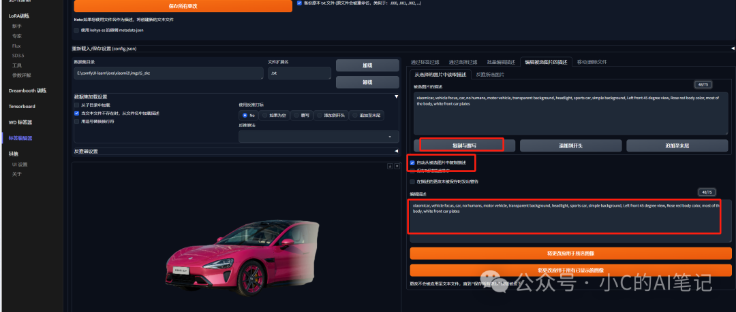Enable 用逗号替换换行符 checkbox
This screenshot has width=736, height=312.
point(76,121)
